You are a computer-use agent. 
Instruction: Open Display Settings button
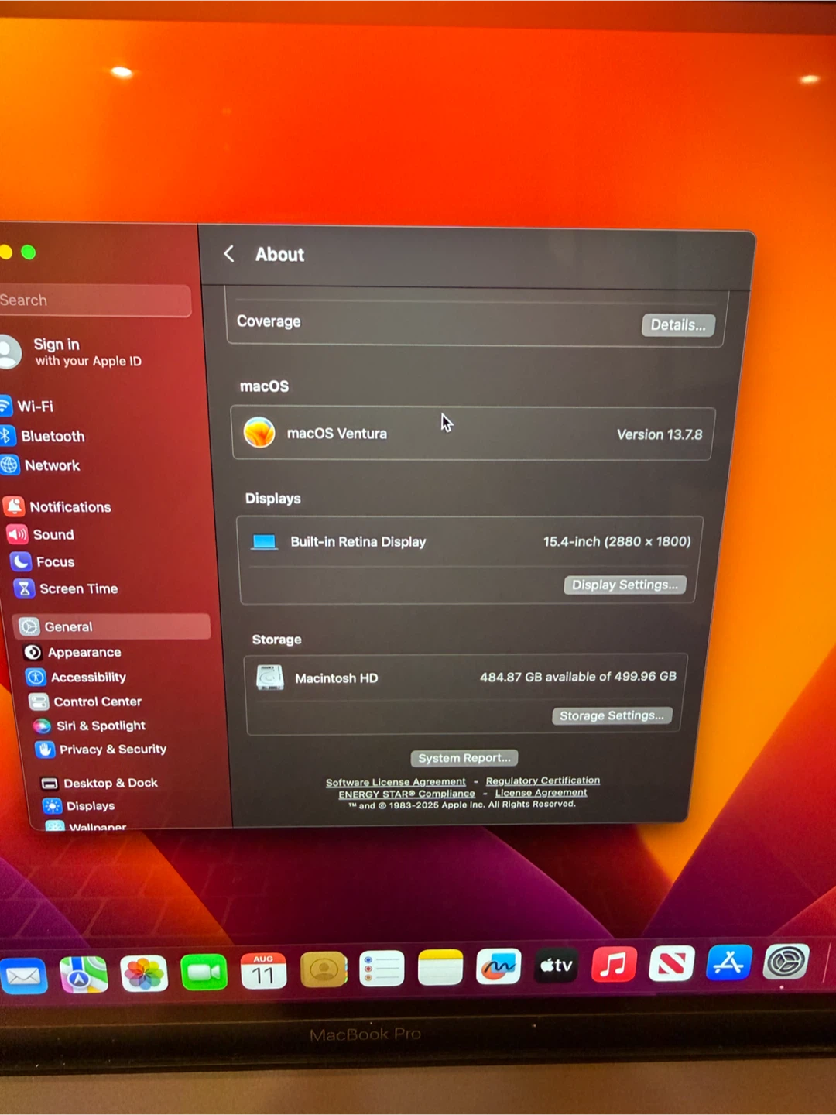tap(625, 585)
